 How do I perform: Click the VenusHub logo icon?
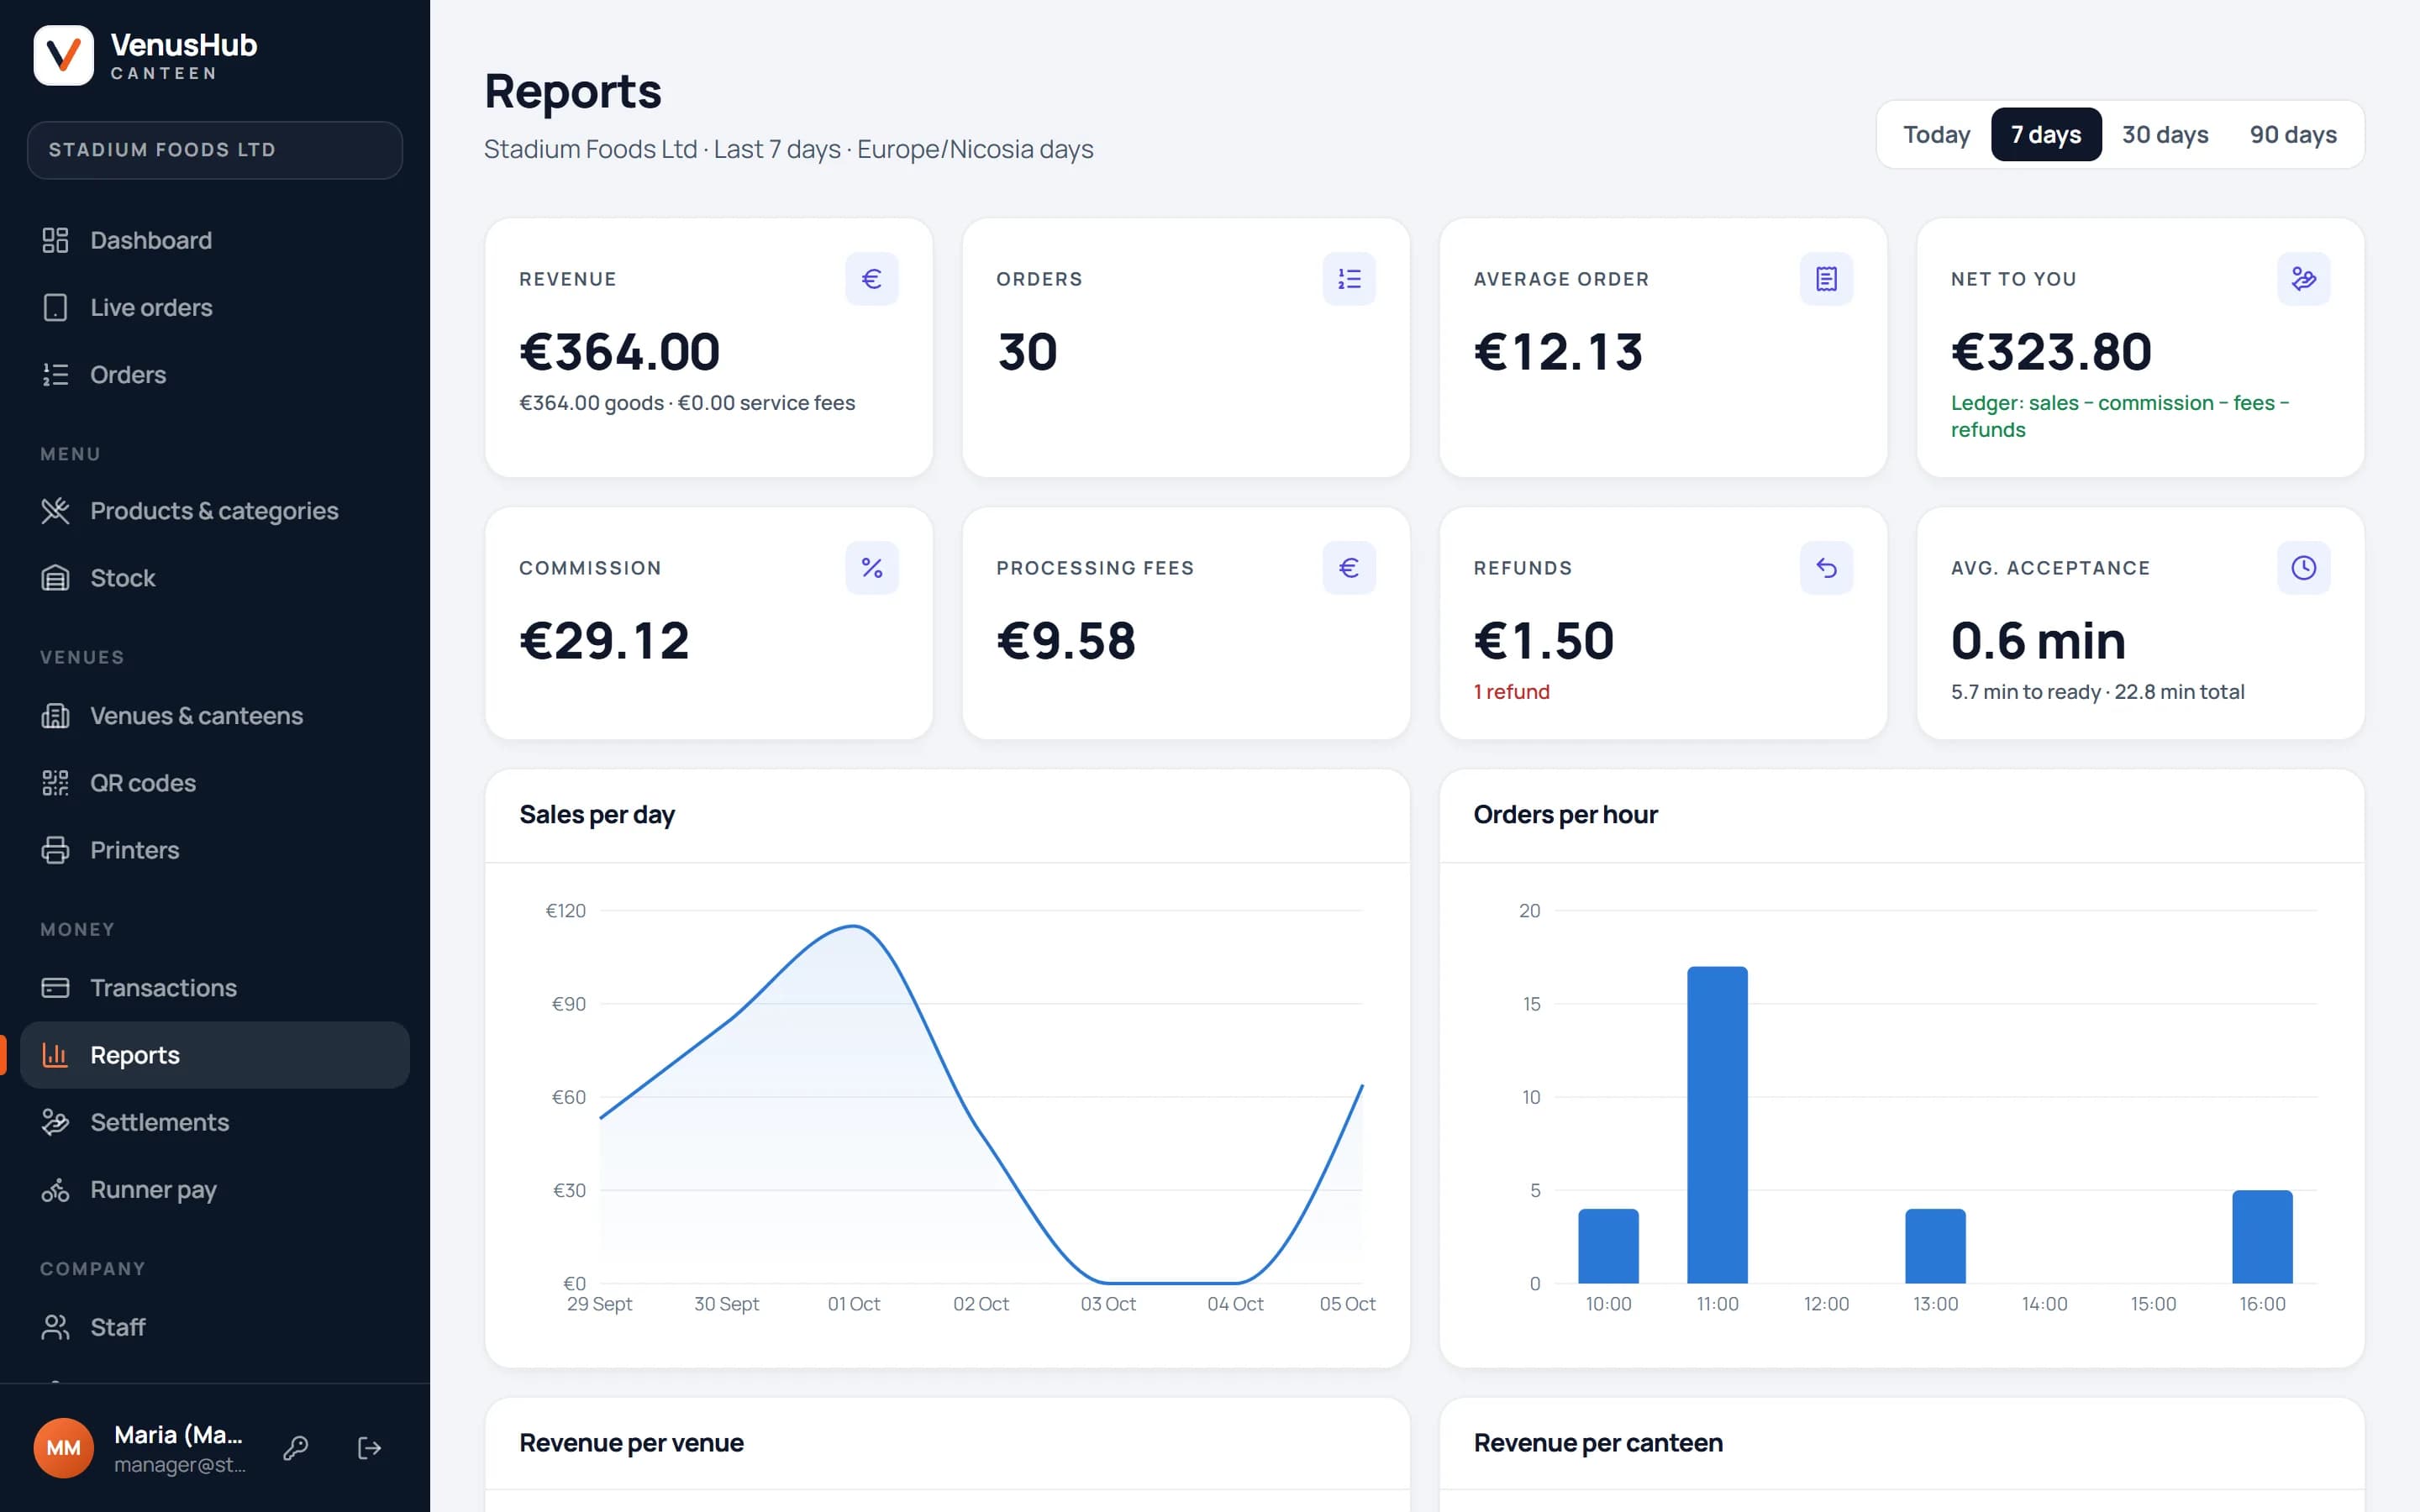click(x=63, y=55)
